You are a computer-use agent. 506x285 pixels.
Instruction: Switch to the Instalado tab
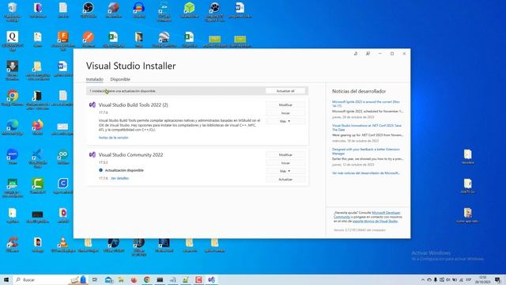coord(95,79)
